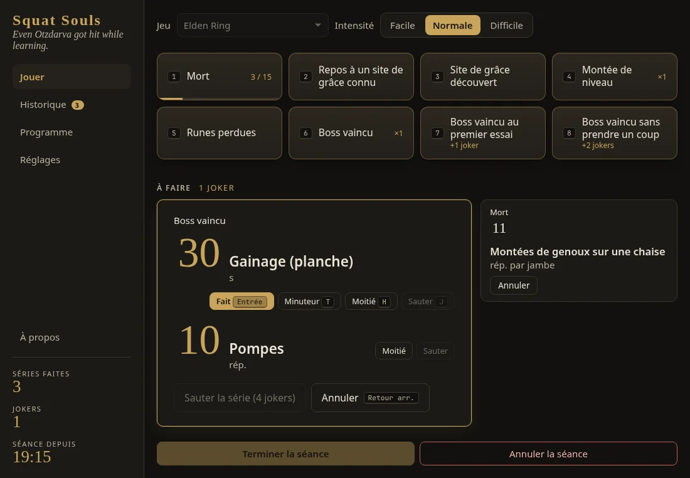Click the +2 jokers label
The height and width of the screenshot is (478, 690).
598,146
